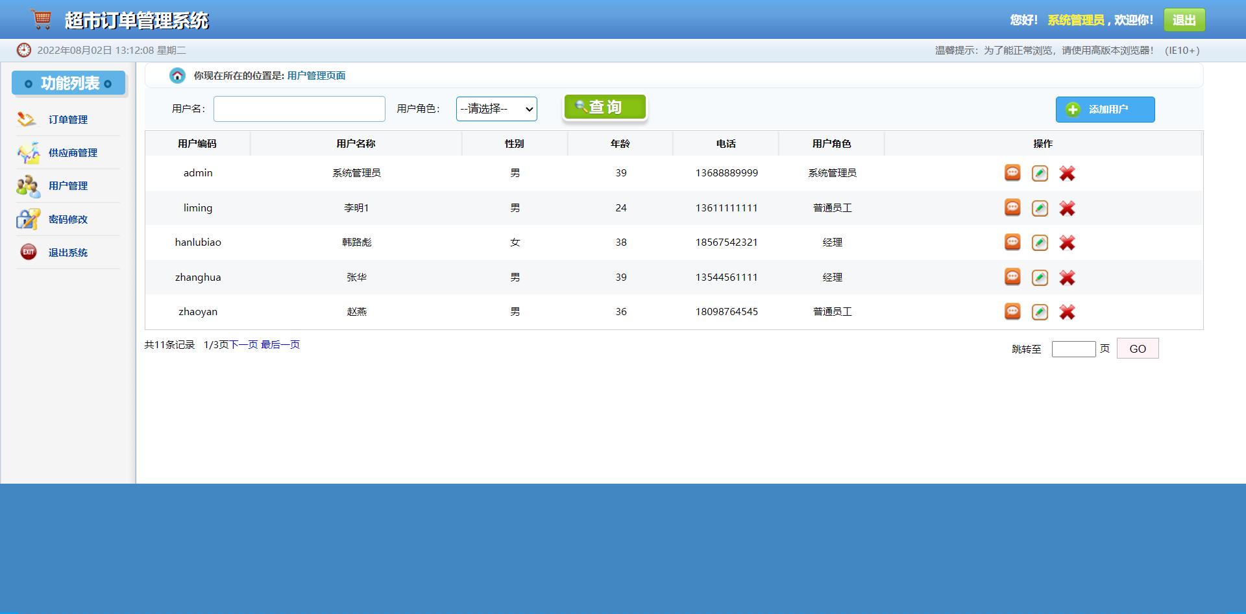This screenshot has height=614, width=1246.
Task: Delete the user hanlubiao
Action: pos(1067,242)
